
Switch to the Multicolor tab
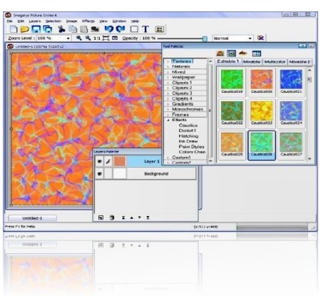click(x=275, y=62)
